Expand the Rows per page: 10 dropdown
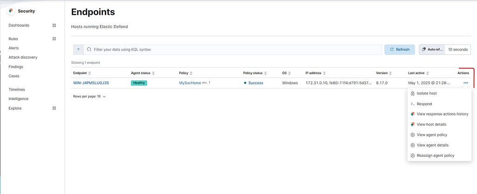The width and height of the screenshot is (477, 194). pyautogui.click(x=89, y=97)
